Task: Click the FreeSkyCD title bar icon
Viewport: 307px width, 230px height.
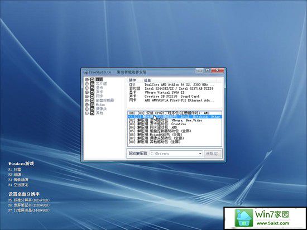Action: (x=85, y=72)
